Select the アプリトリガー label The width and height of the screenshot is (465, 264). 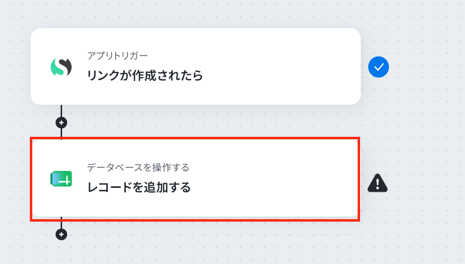pos(117,55)
